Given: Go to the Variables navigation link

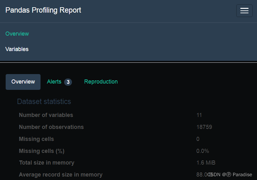Looking at the screenshot, I should point(17,49).
